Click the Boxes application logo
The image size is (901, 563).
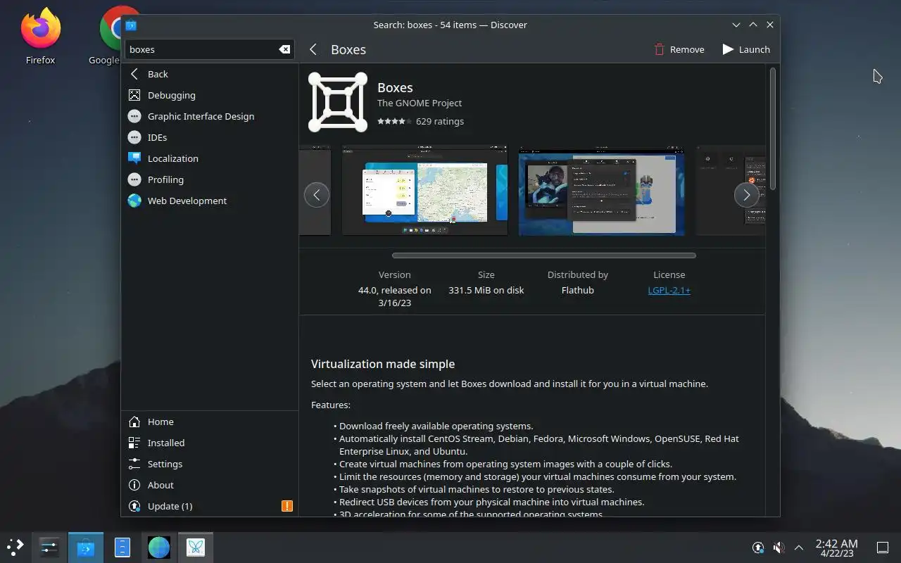(338, 102)
